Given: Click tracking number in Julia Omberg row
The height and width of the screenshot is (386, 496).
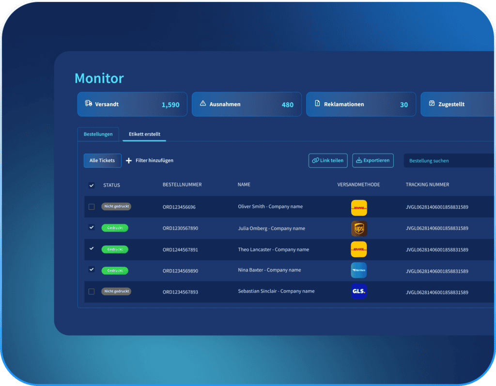Looking at the screenshot, I should click(437, 228).
